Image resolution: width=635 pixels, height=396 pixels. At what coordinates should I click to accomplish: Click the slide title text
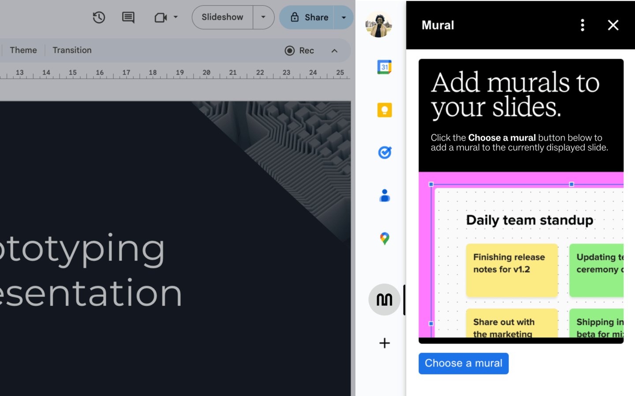[91, 271]
